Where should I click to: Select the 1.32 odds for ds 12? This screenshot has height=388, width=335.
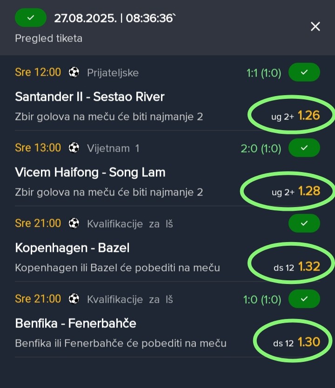click(x=309, y=266)
